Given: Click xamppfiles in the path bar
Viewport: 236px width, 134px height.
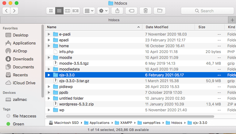Looking at the screenshot, I should tap(149, 123).
